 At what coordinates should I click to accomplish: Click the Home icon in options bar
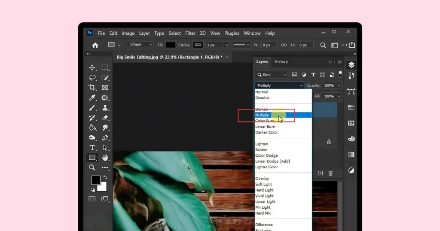click(95, 45)
